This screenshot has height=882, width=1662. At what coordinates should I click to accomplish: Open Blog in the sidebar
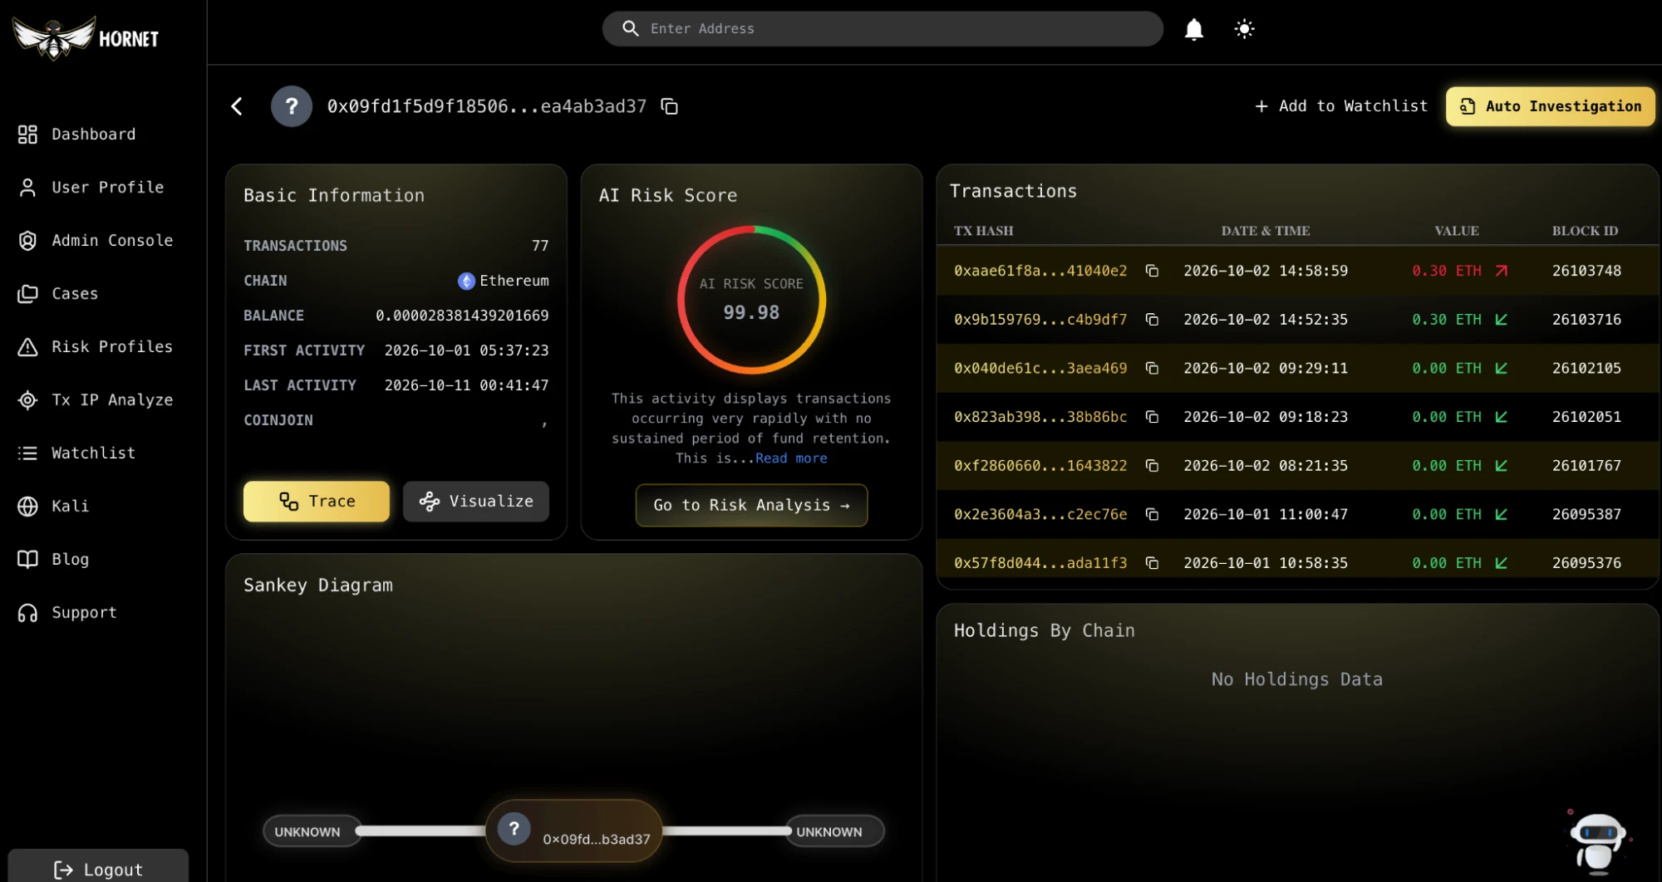[53, 560]
